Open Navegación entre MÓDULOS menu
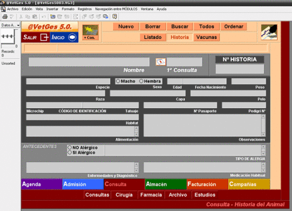 (x=116, y=9)
